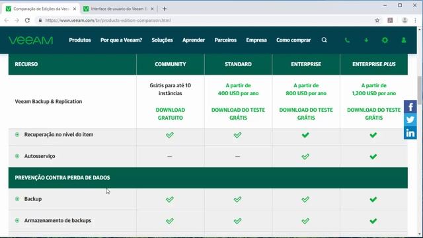Open Por que a Veeam? menu
The height and width of the screenshot is (238, 423).
click(x=121, y=40)
